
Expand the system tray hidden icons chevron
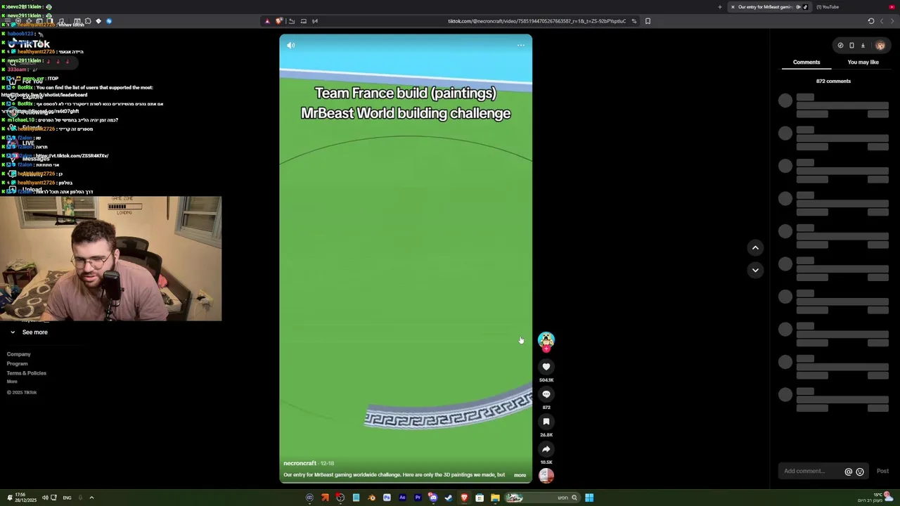[91, 498]
